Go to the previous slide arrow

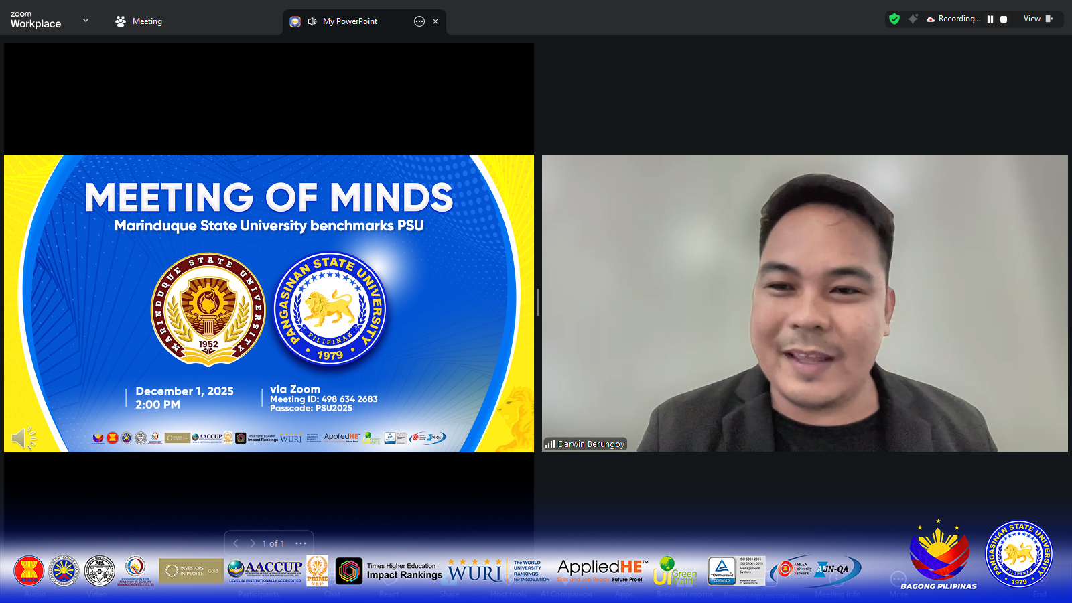tap(236, 543)
